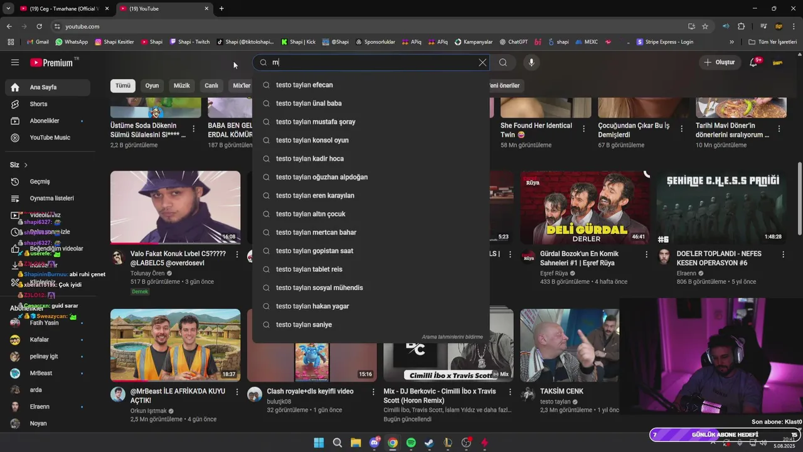Open the Oluştur create button
The image size is (803, 452).
[719, 62]
